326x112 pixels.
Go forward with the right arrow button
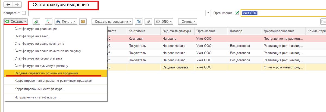[17, 5]
